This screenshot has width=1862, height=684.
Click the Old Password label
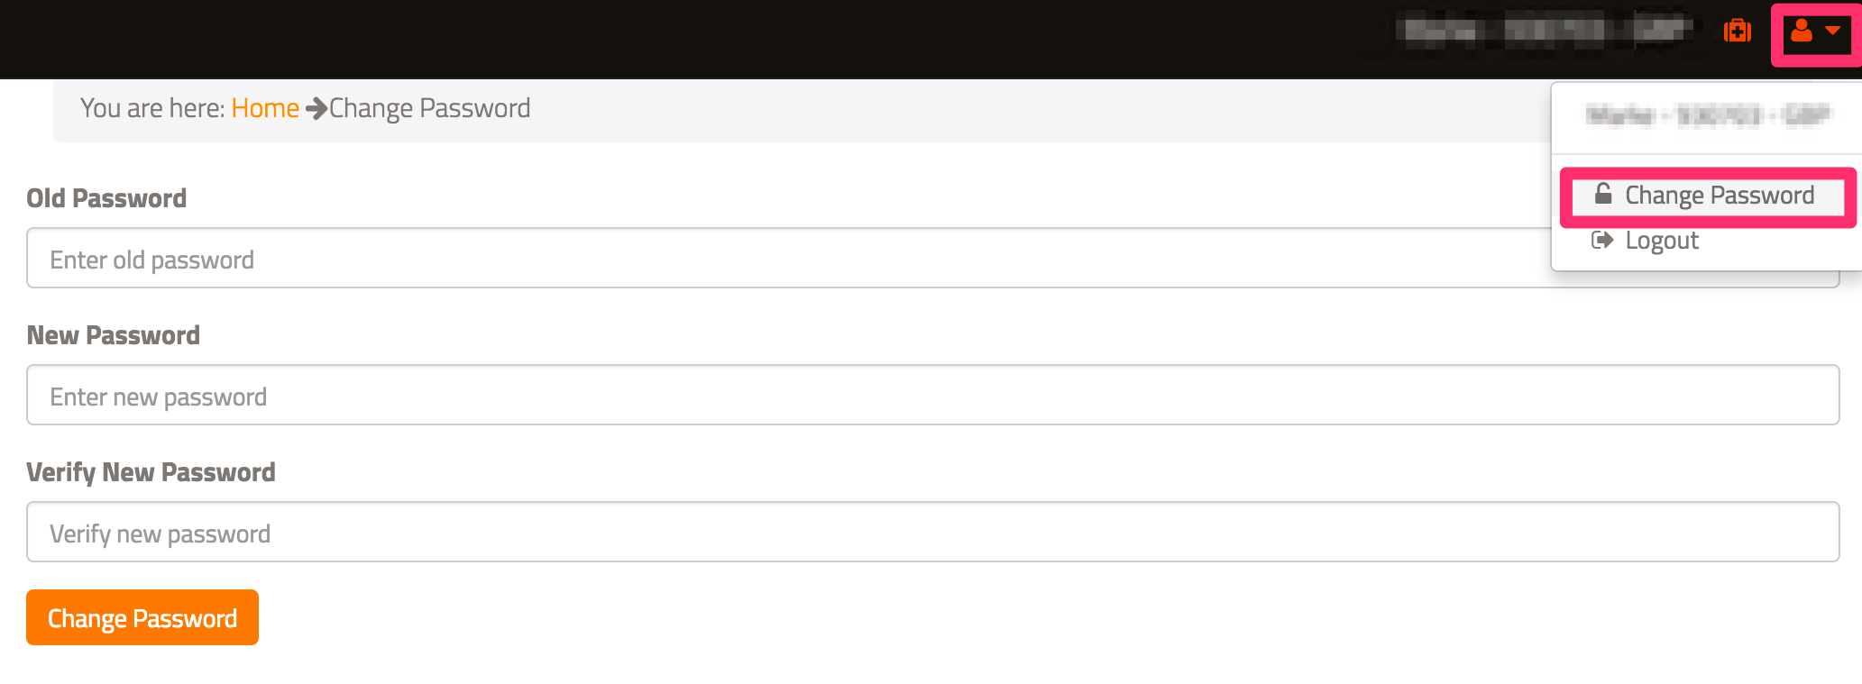pos(106,198)
